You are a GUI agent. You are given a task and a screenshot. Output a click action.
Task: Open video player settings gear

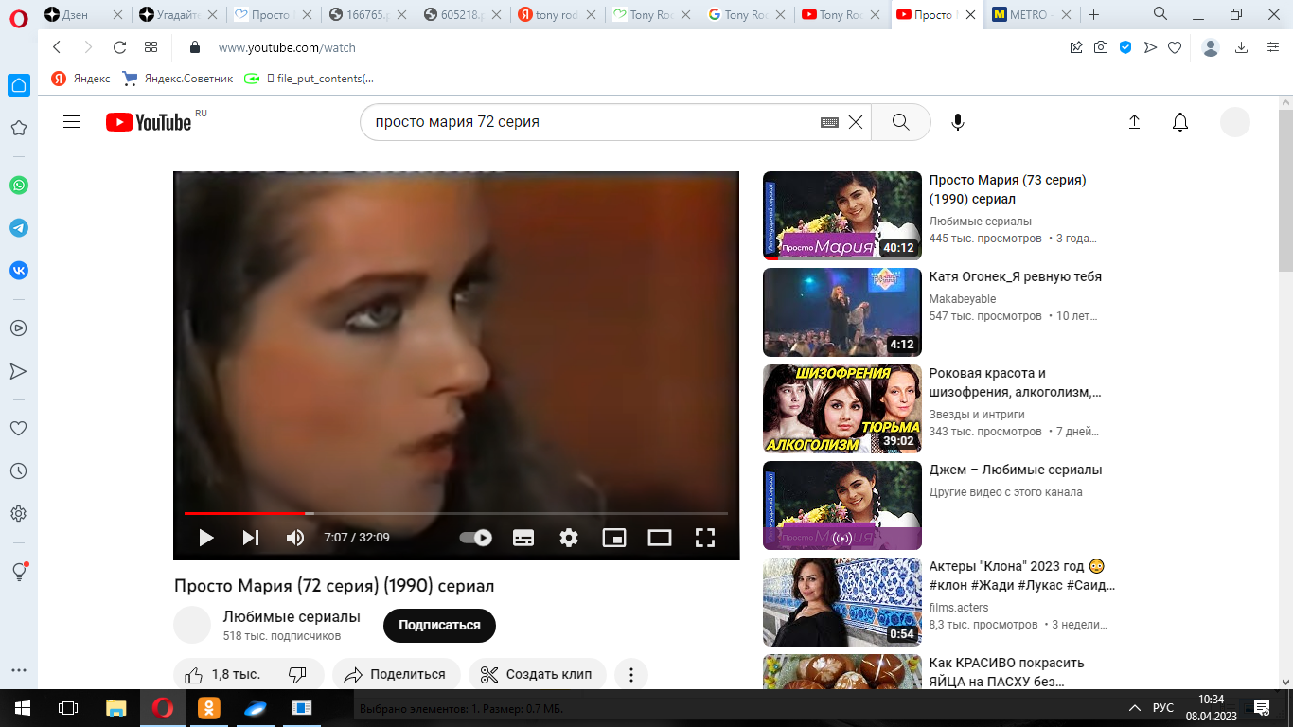[568, 538]
